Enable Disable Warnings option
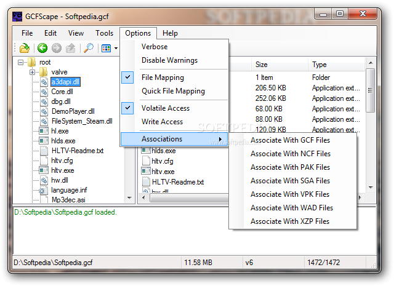Screen dimensions: 394x286 174,60
